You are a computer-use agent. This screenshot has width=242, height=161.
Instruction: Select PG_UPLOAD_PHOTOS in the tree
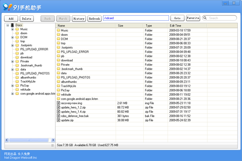(35, 74)
